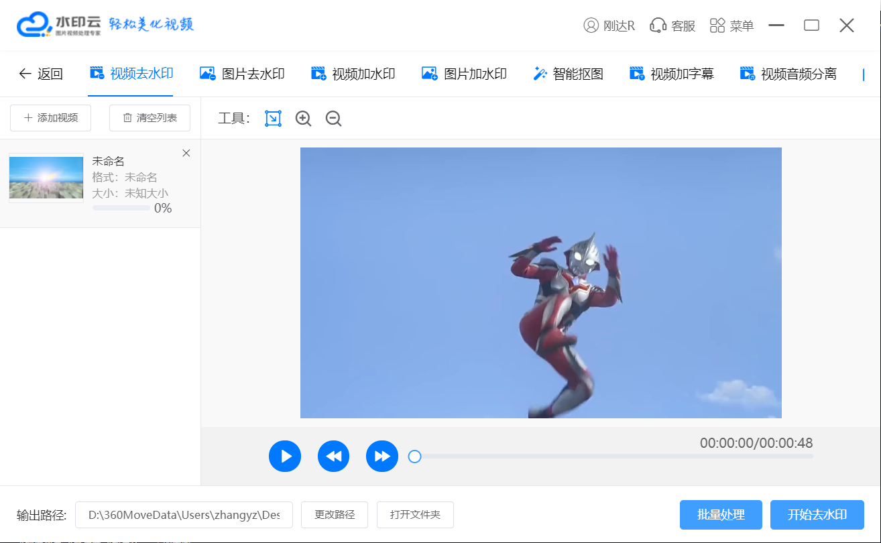
Task: Switch to the 视频加水印 tab
Action: [353, 74]
